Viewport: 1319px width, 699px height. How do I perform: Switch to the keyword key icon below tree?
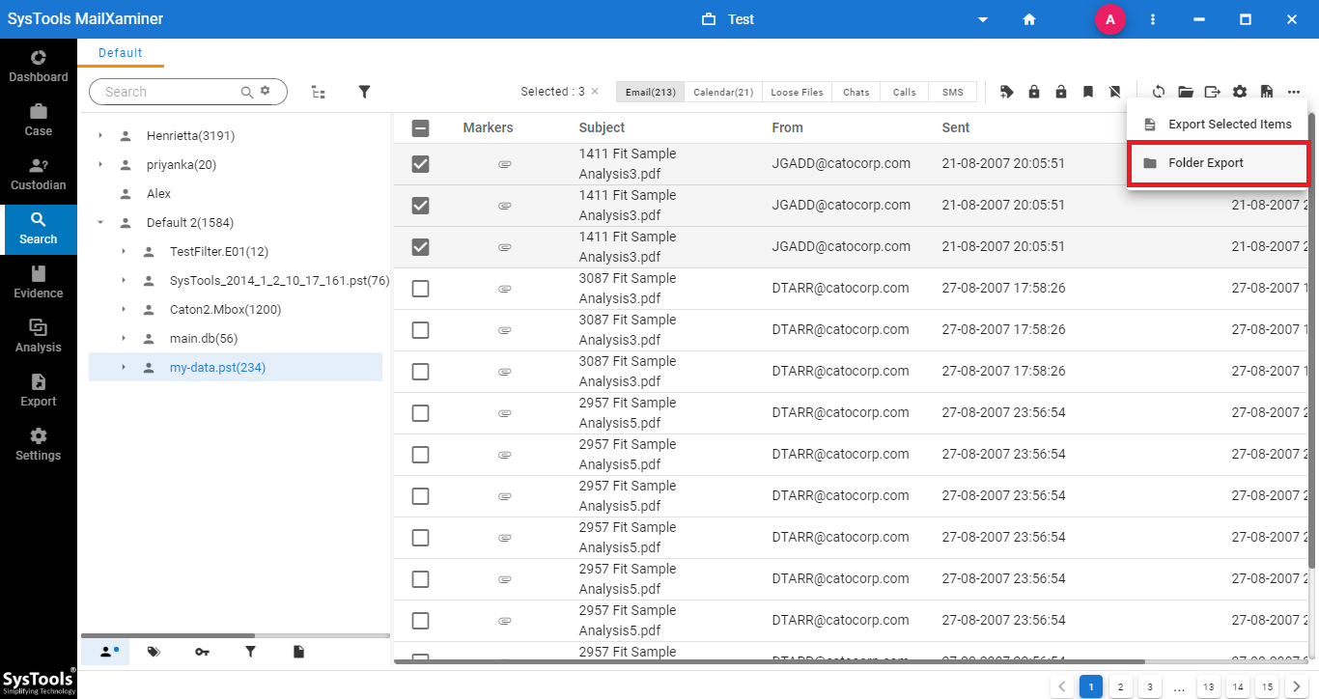click(x=202, y=652)
